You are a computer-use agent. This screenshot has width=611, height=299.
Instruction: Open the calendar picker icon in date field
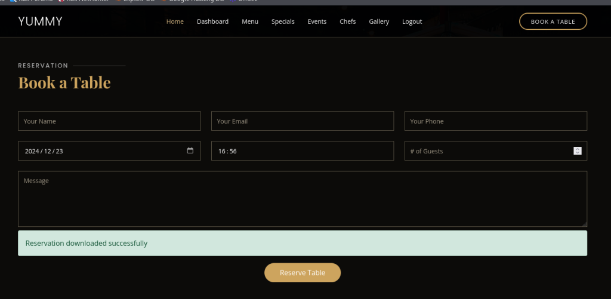[x=190, y=151]
